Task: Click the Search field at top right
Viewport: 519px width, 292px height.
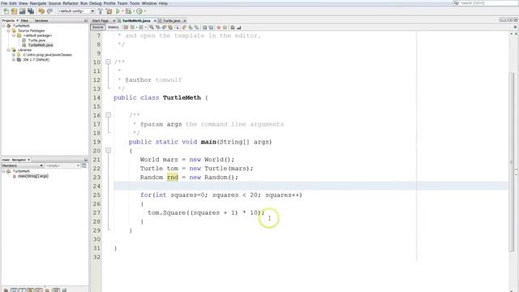Action: click(485, 3)
